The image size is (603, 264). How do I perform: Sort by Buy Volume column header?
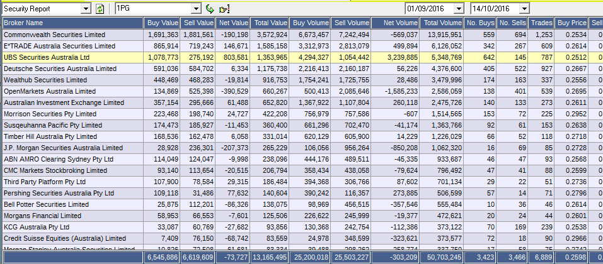pyautogui.click(x=310, y=23)
